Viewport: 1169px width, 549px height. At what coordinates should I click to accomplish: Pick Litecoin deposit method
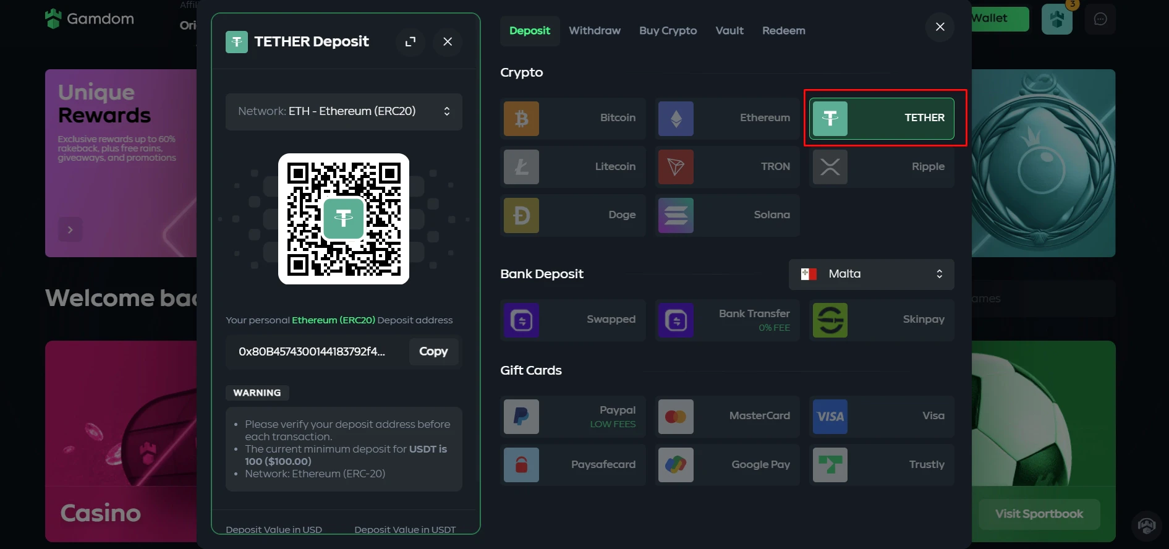click(x=573, y=167)
